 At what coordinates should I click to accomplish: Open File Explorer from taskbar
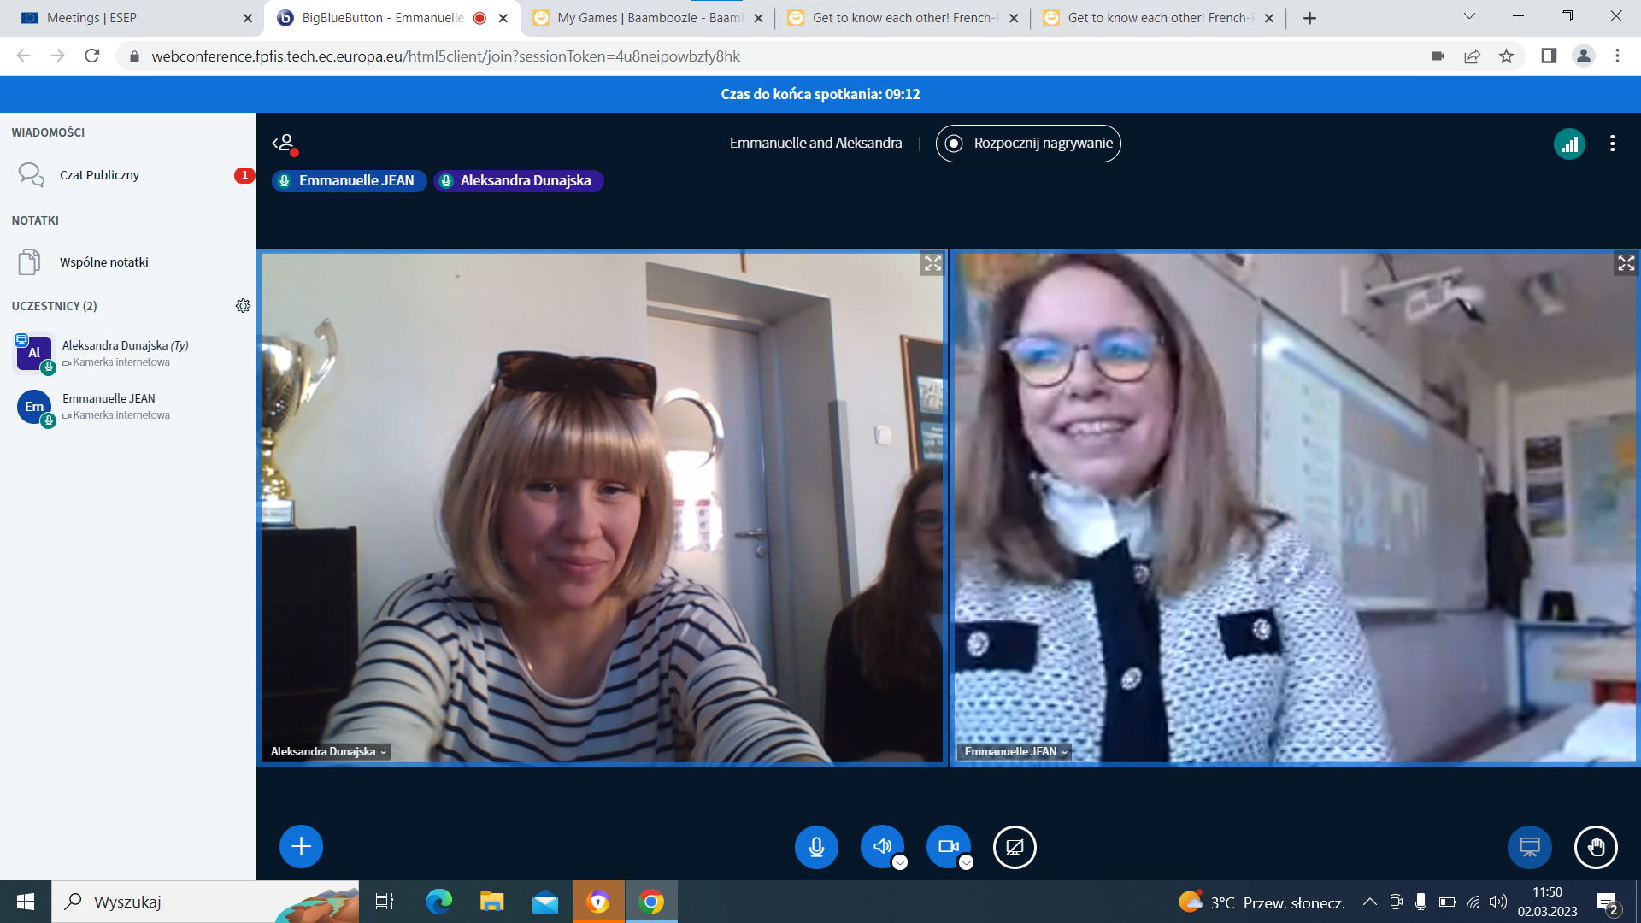[491, 902]
